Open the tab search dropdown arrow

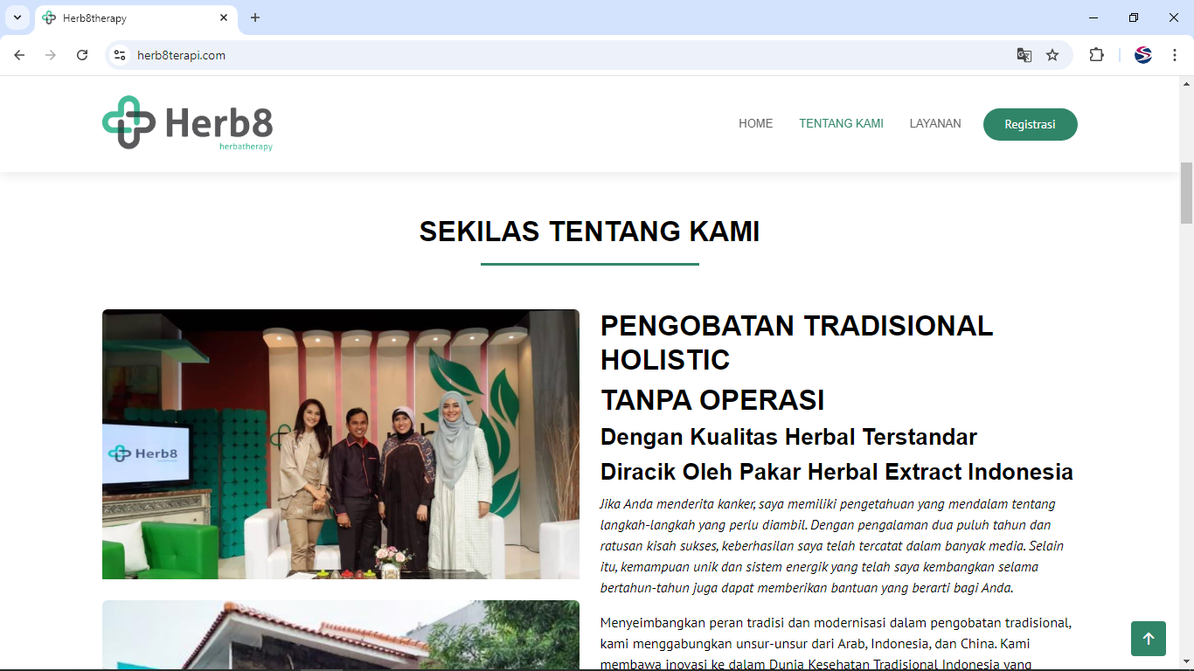[17, 17]
